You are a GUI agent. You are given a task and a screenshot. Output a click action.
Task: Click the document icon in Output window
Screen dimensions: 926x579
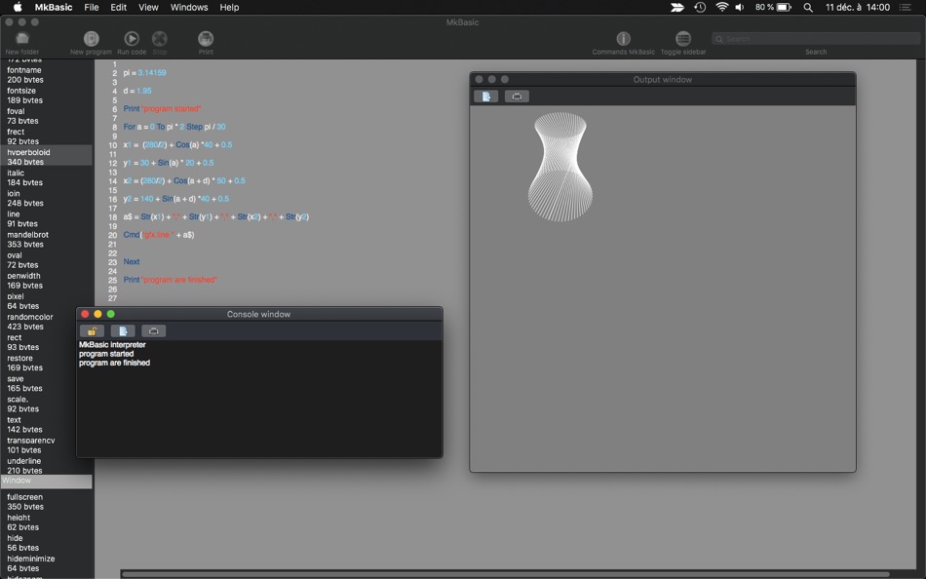coord(486,96)
